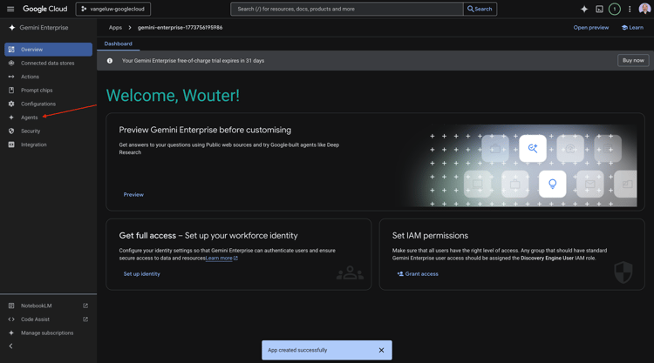Open the hamburger navigation menu

pos(10,9)
